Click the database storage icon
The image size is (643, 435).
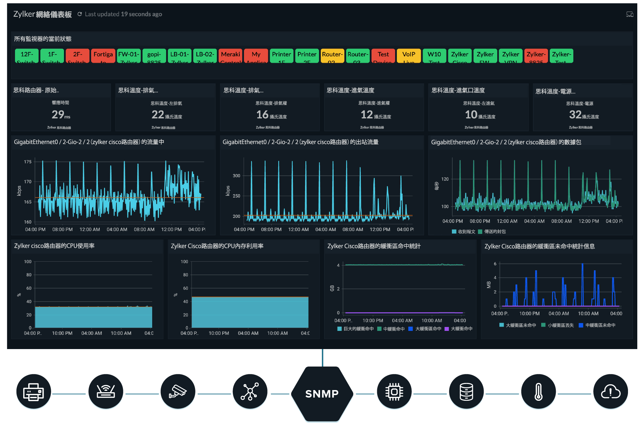point(466,391)
